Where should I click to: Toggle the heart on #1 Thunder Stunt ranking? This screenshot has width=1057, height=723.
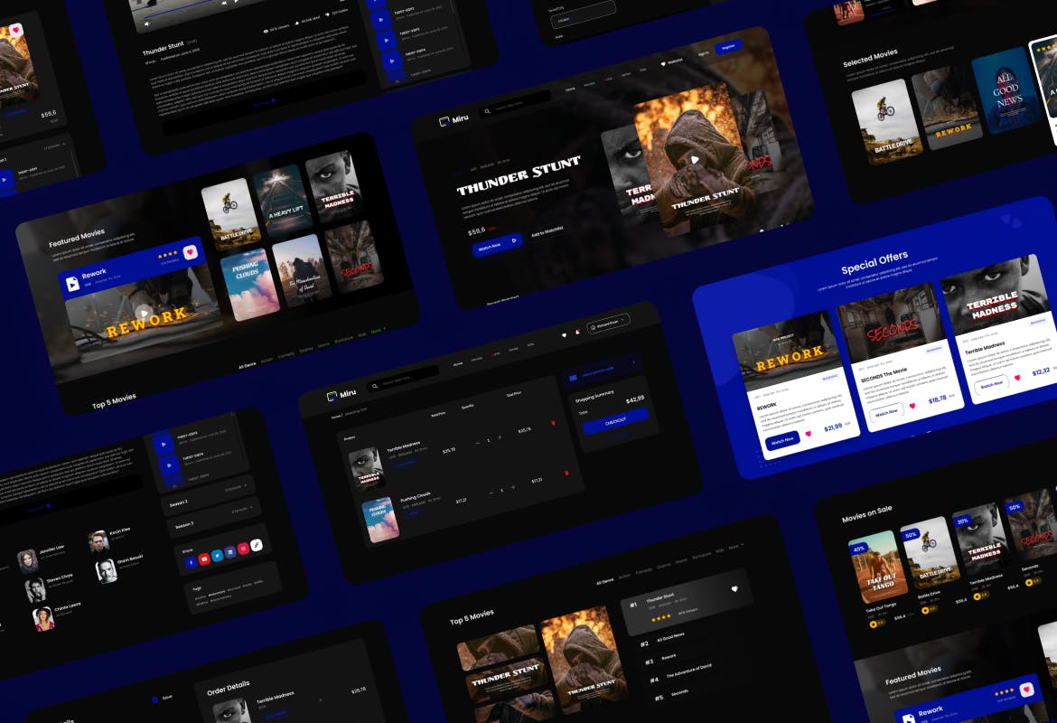734,589
